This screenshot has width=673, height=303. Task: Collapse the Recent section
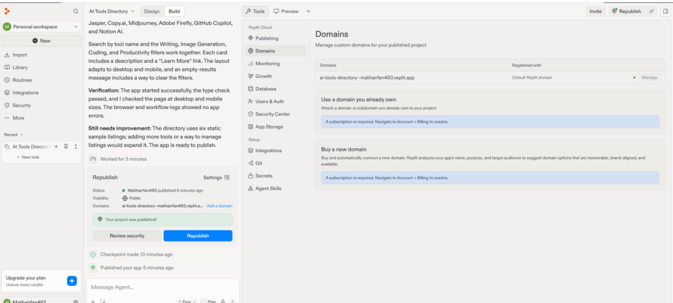pyautogui.click(x=14, y=134)
